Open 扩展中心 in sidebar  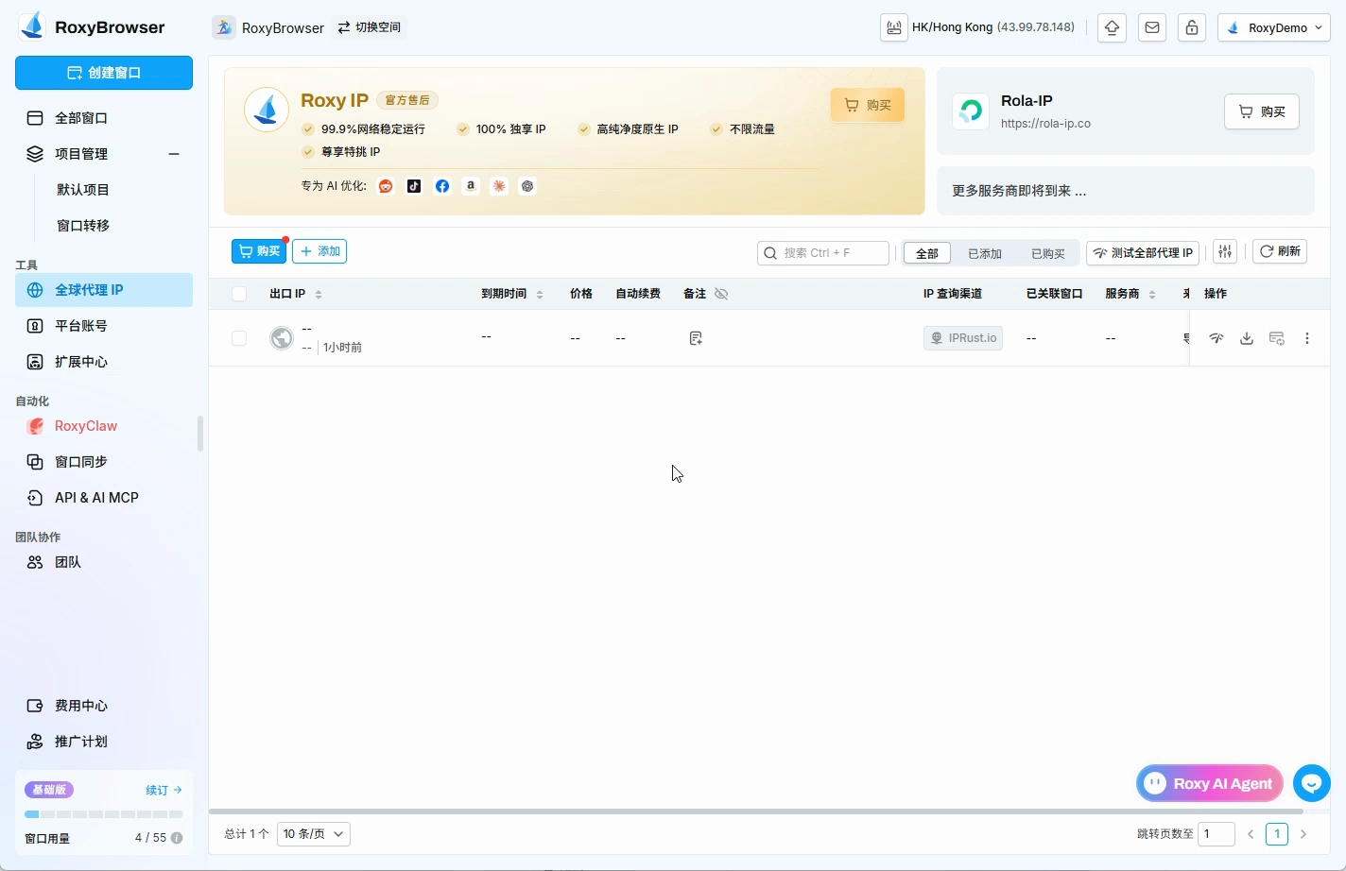104,362
